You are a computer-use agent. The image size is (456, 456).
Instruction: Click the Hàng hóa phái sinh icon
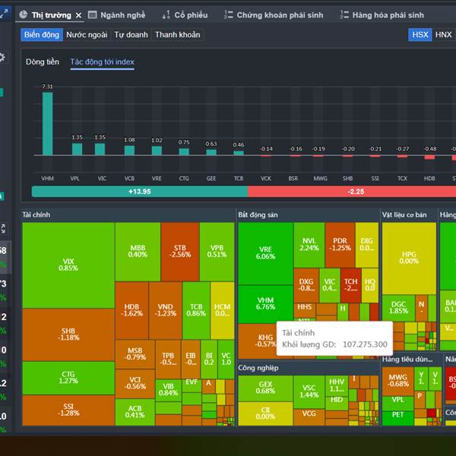[x=335, y=14]
